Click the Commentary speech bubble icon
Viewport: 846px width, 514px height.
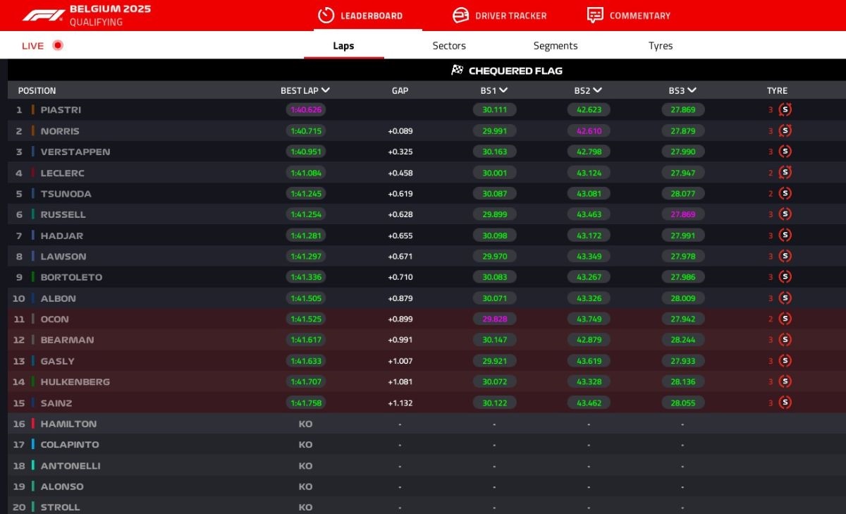(595, 16)
